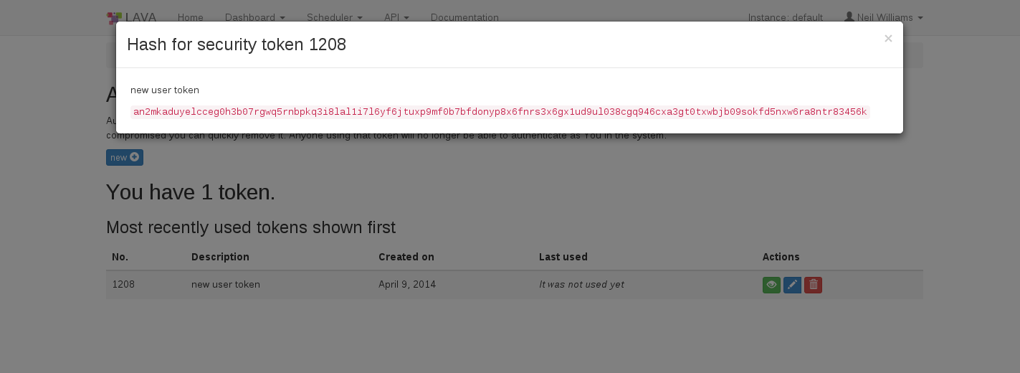This screenshot has width=1020, height=373.
Task: Expand the Scheduler dropdown menu
Action: 334,17
